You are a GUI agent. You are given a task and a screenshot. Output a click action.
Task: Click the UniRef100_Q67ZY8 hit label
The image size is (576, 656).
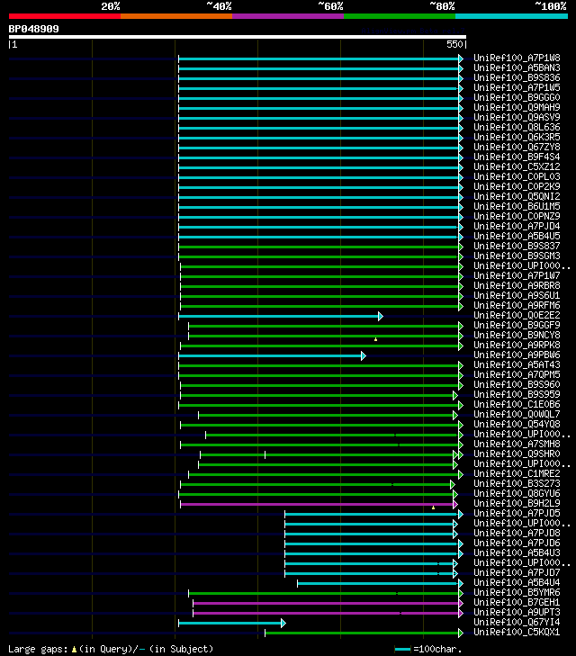click(517, 147)
